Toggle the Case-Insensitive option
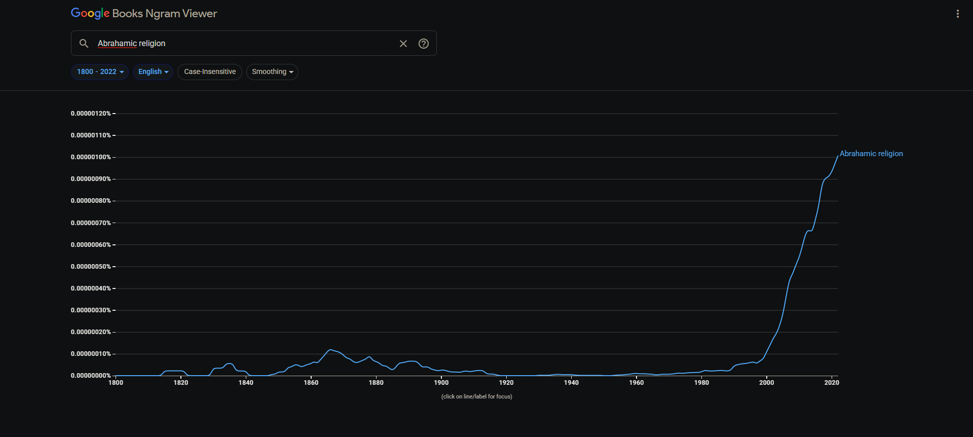The height and width of the screenshot is (437, 973). (x=210, y=72)
